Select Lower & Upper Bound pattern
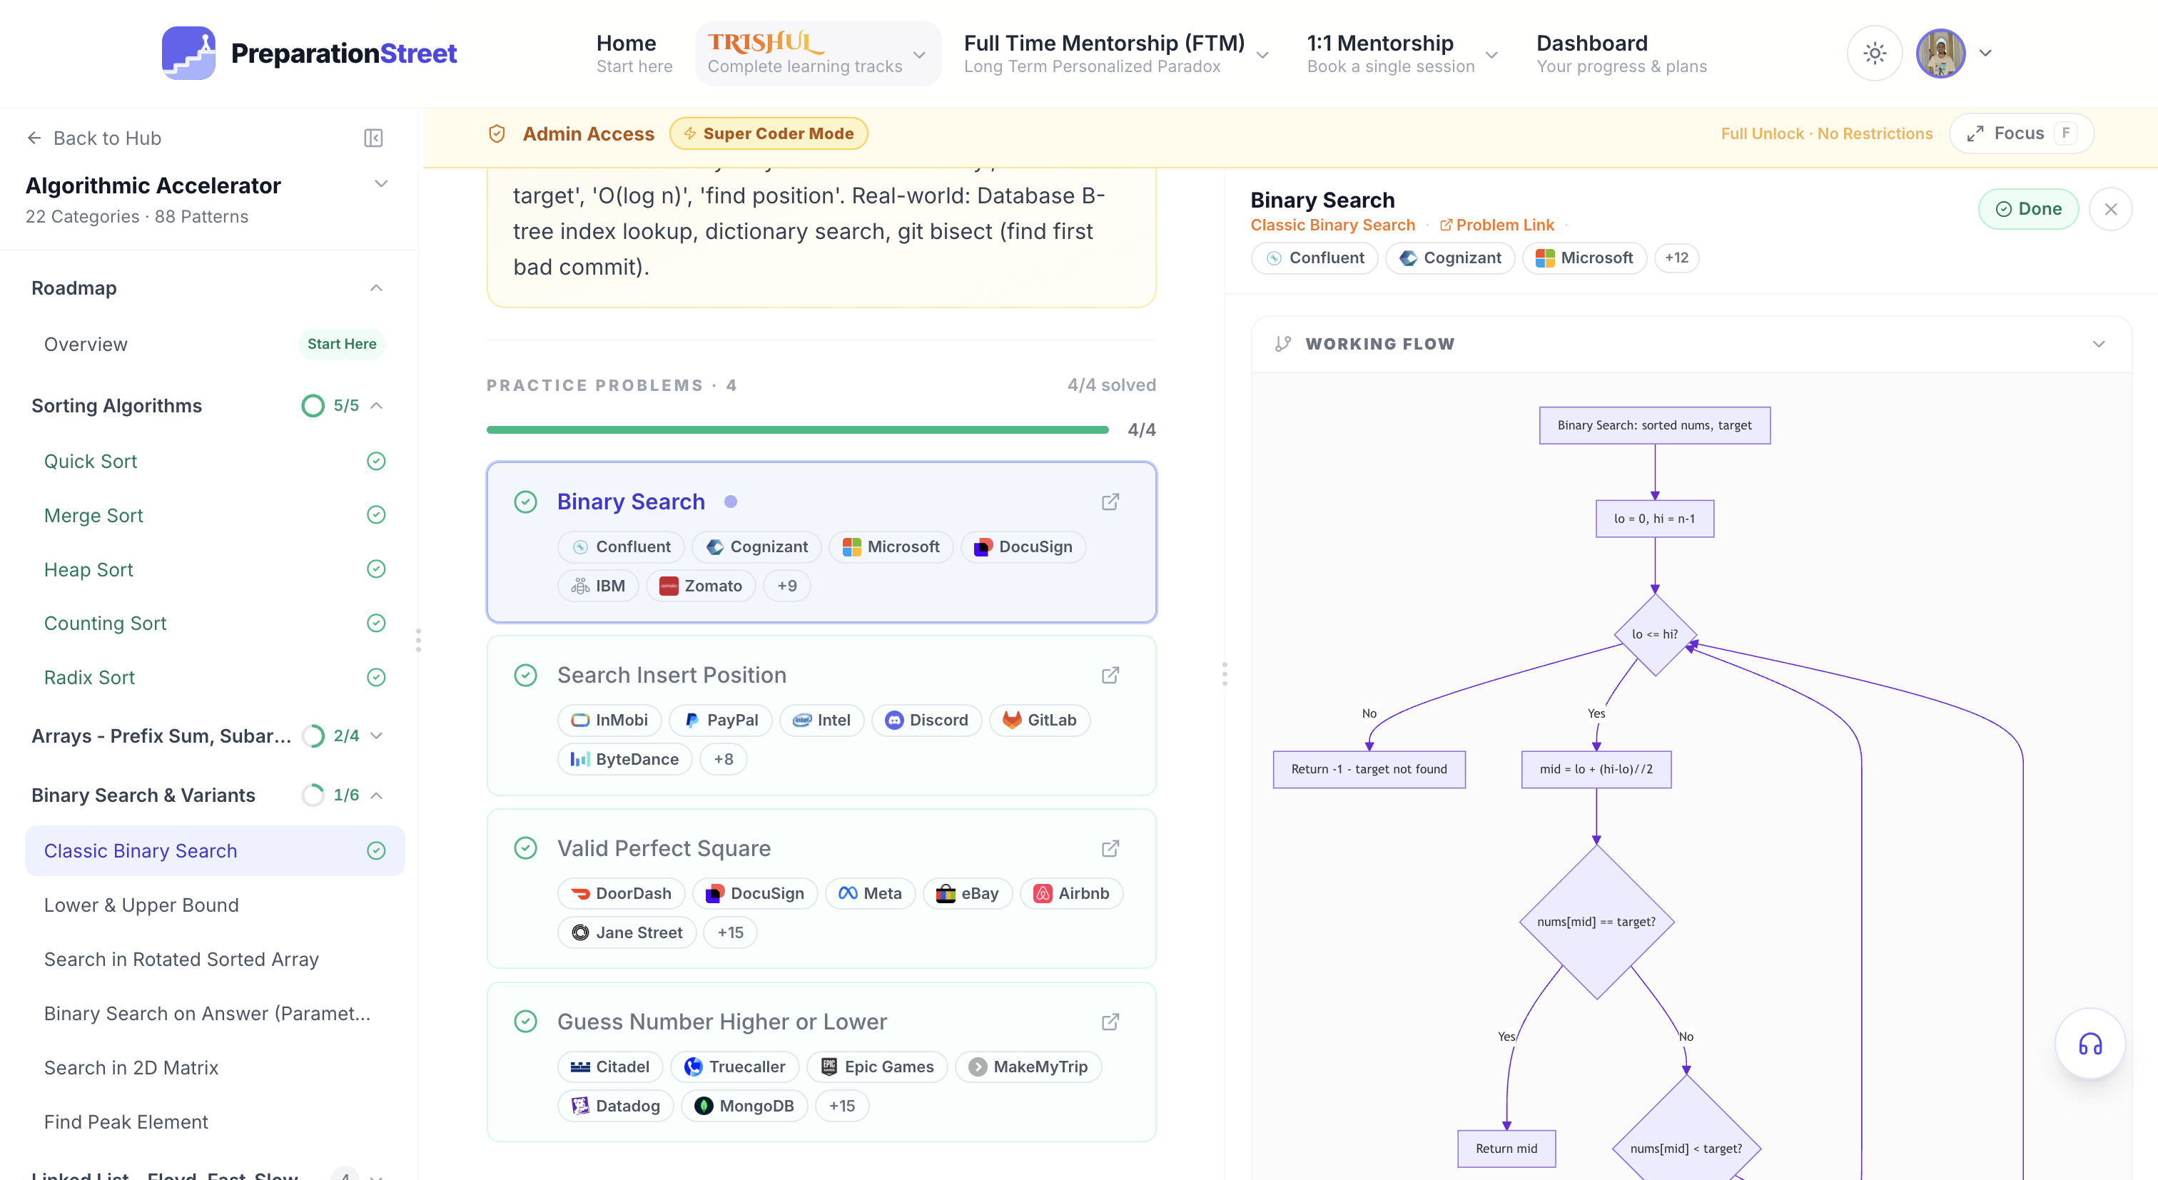Viewport: 2158px width, 1180px height. pos(215,905)
